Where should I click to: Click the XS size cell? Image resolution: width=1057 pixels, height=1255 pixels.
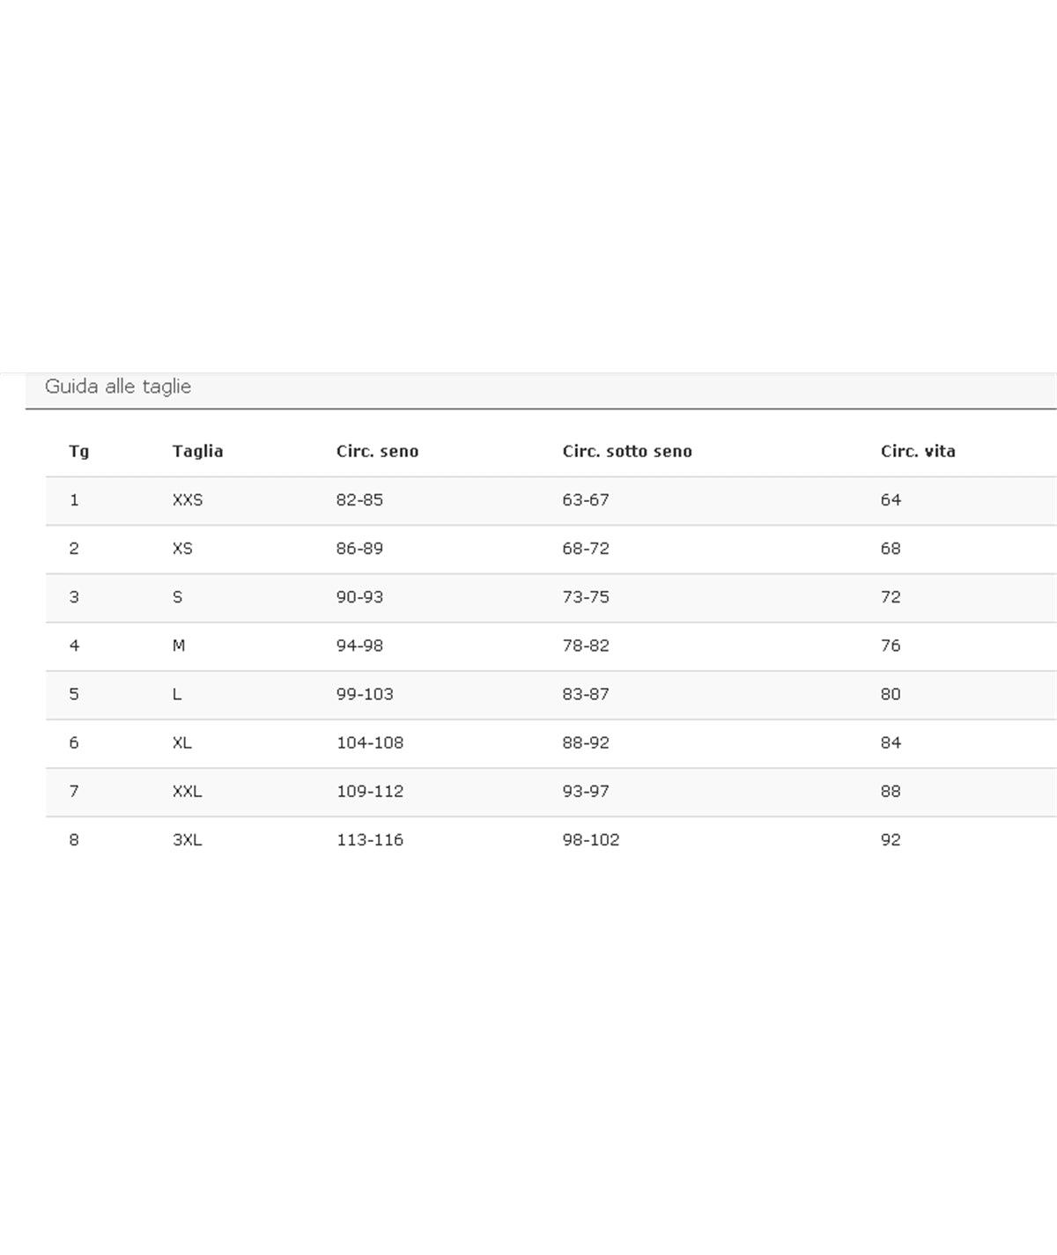click(182, 549)
